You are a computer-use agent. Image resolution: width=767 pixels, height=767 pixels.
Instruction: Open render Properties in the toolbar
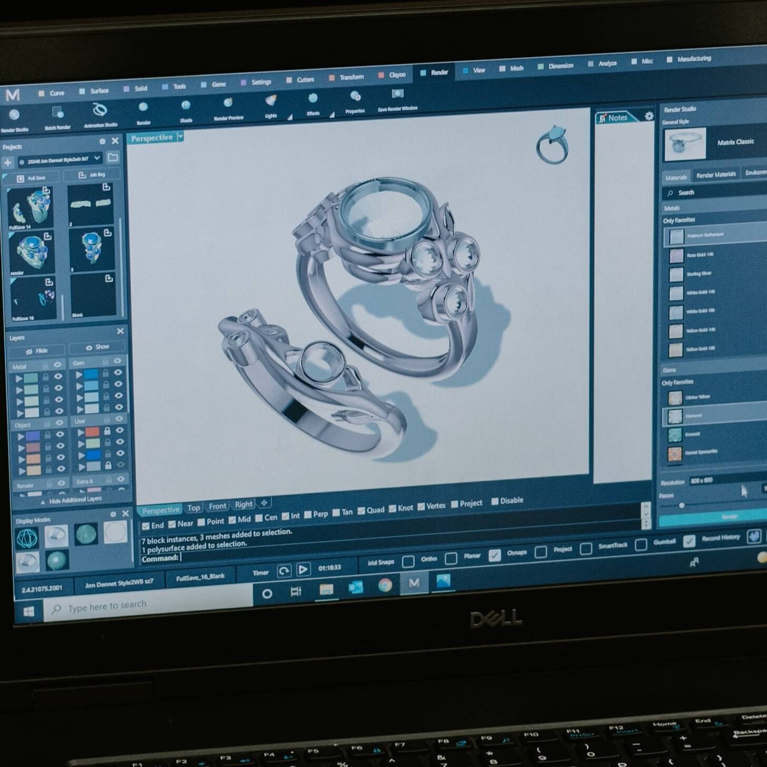coord(355,97)
